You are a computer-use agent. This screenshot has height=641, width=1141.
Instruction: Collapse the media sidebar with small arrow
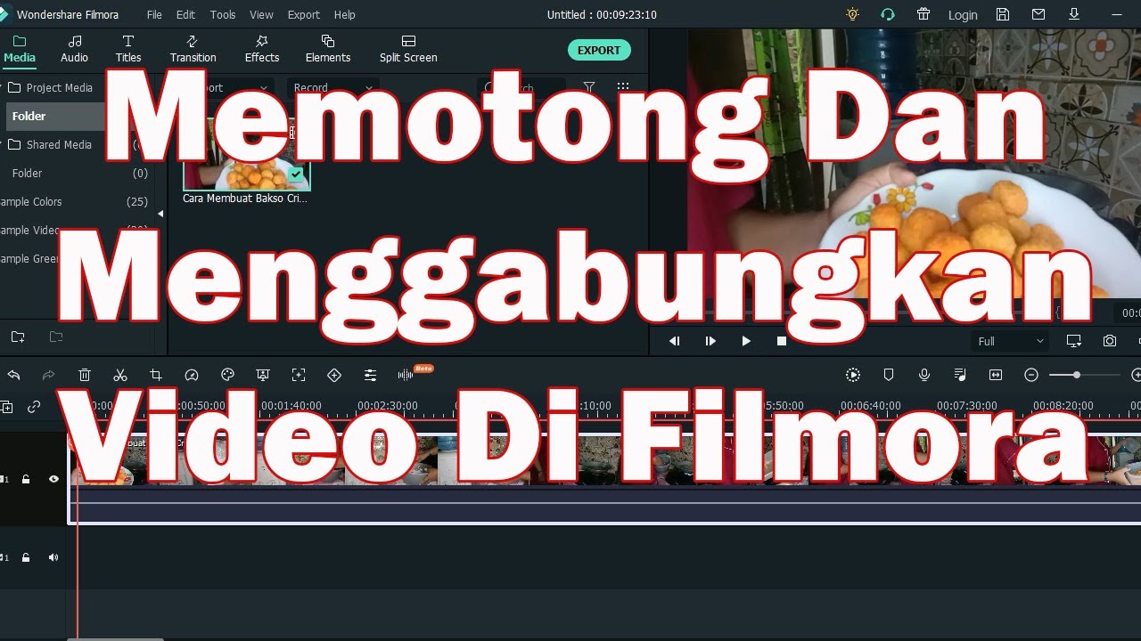click(160, 214)
